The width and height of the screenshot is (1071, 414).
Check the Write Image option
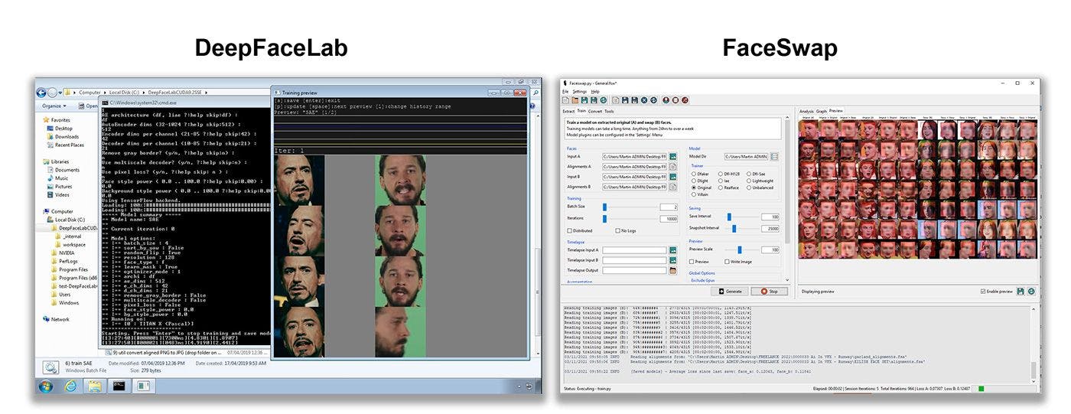(x=727, y=262)
